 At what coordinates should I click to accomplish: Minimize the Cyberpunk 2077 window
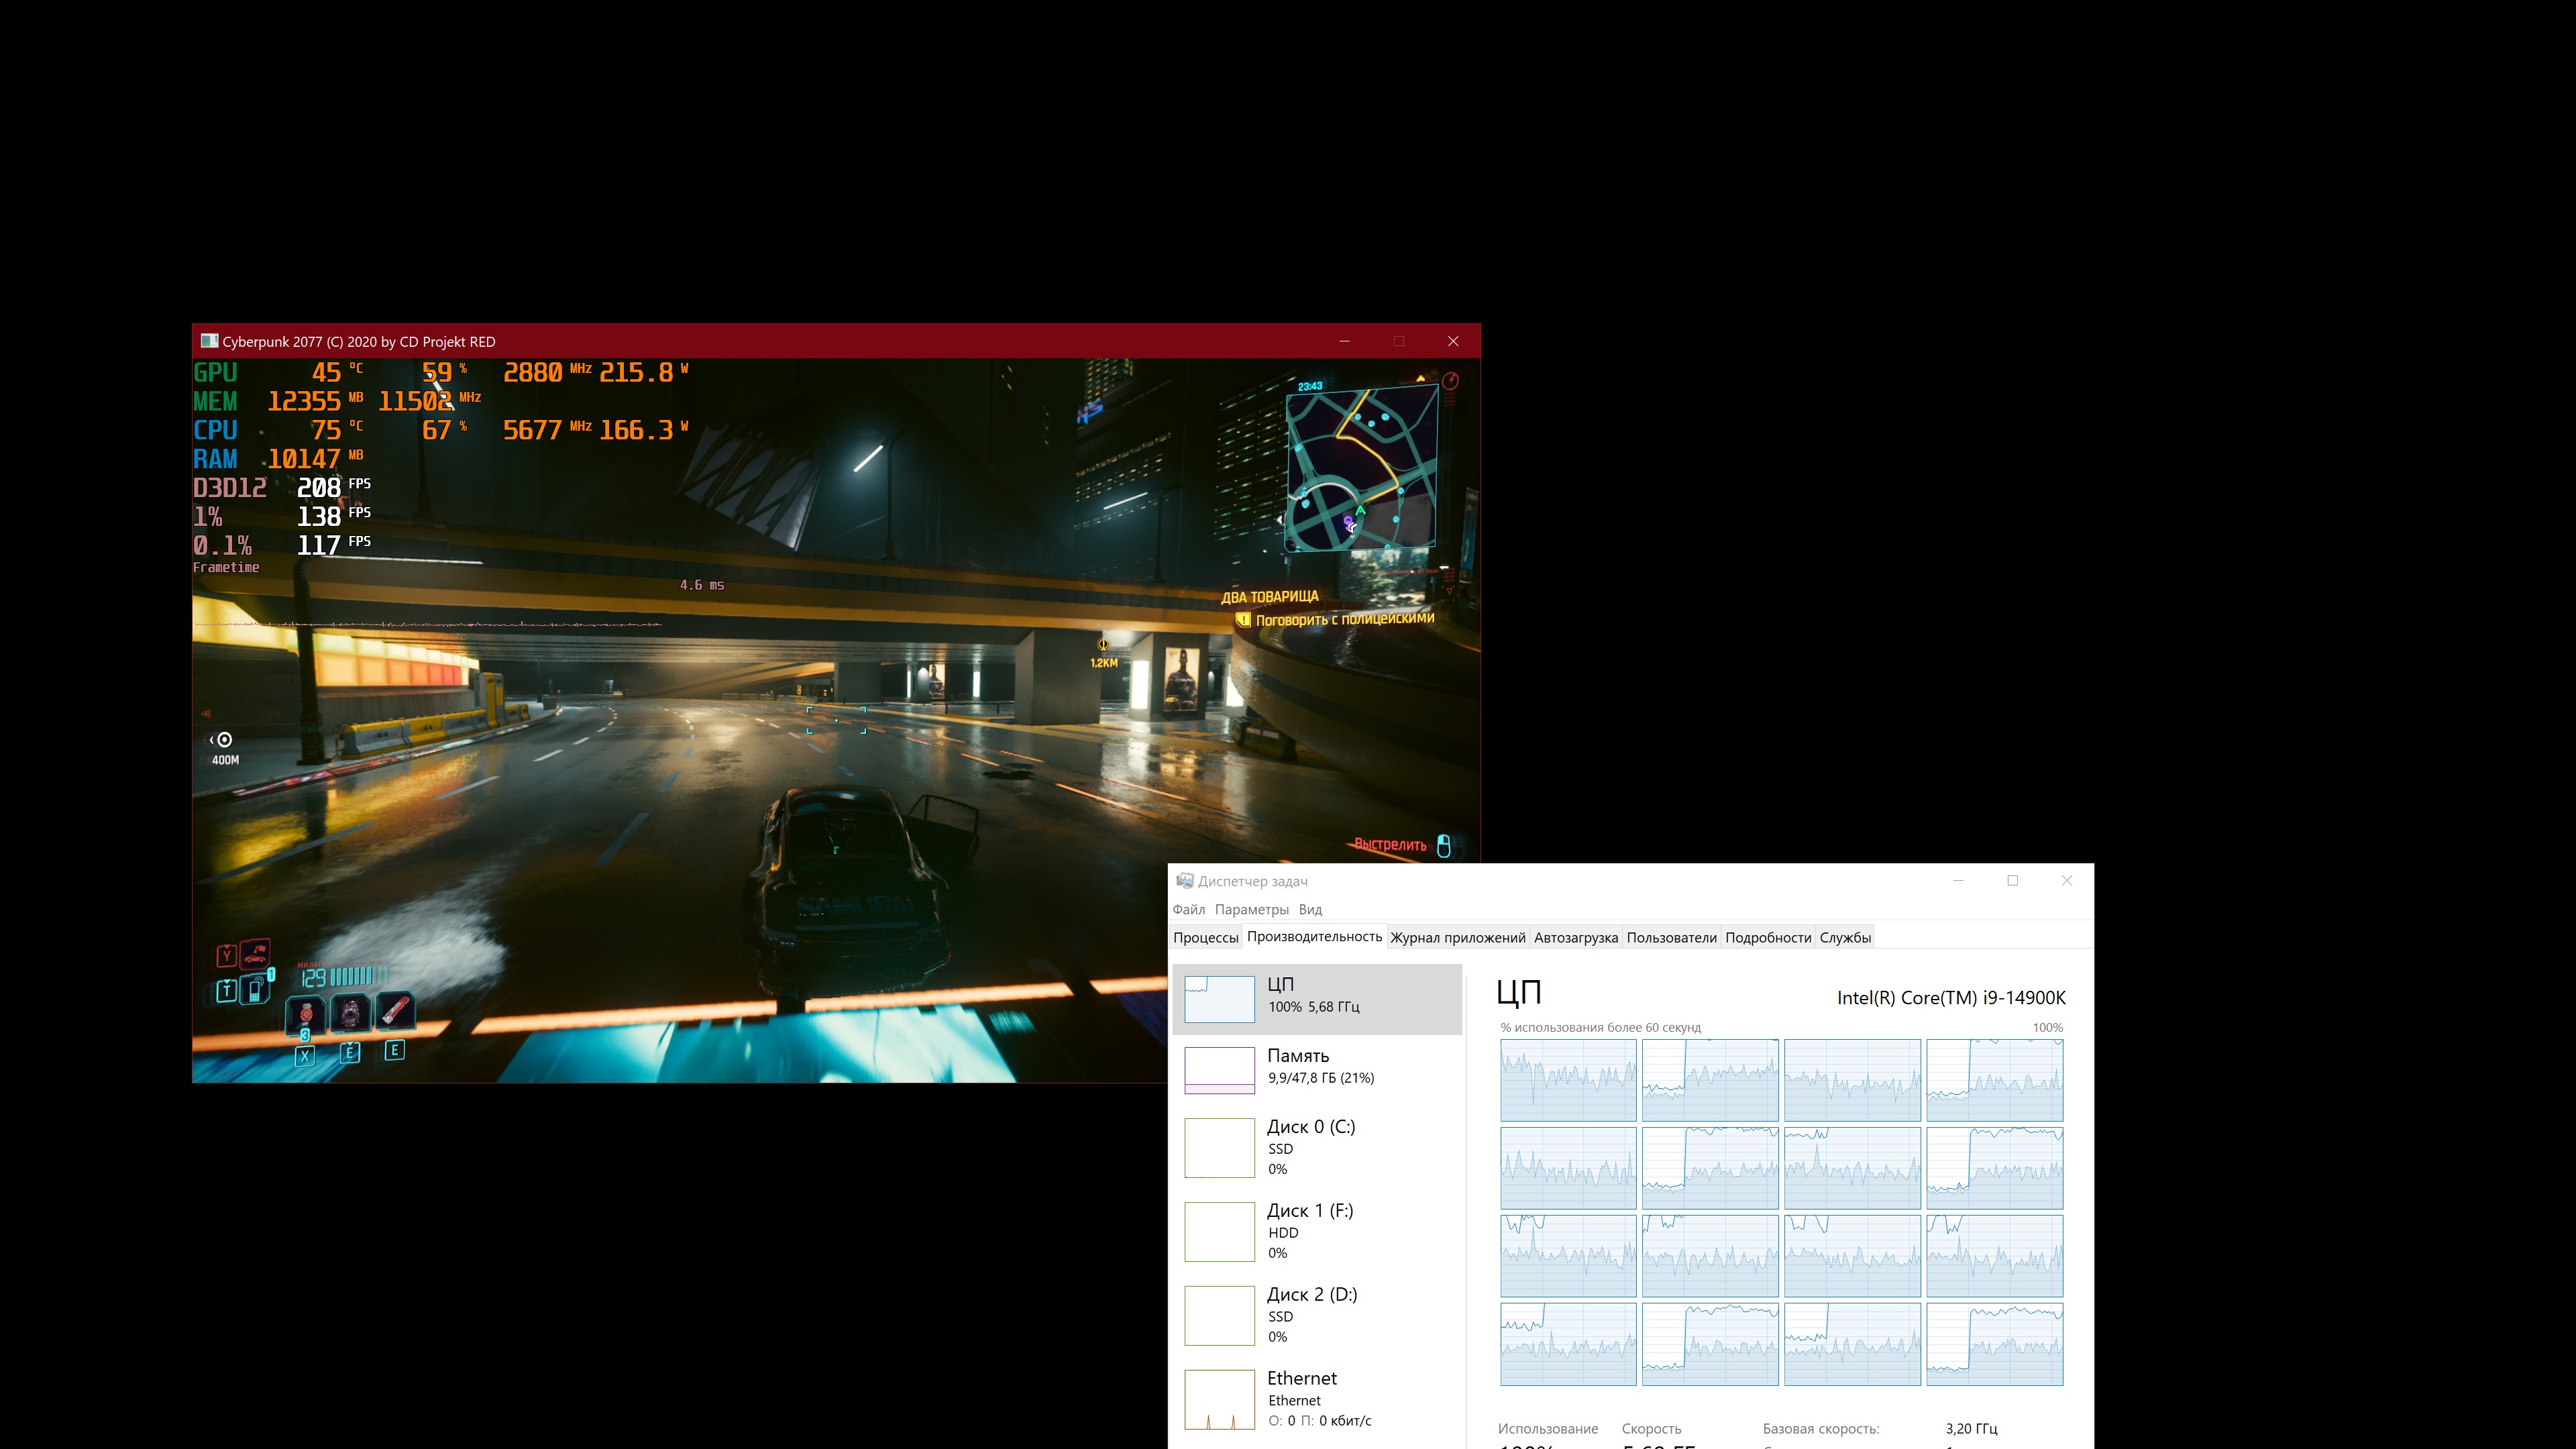(1344, 341)
